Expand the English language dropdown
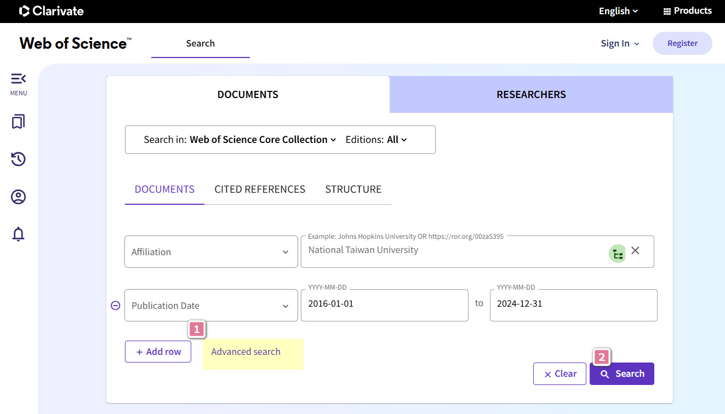Viewport: 725px width, 414px height. (x=618, y=11)
